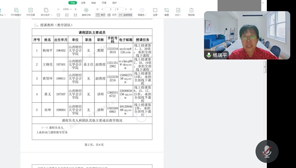This screenshot has width=296, height=168.
Task: Open the 水印 watermark dropdown
Action: click(x=178, y=15)
